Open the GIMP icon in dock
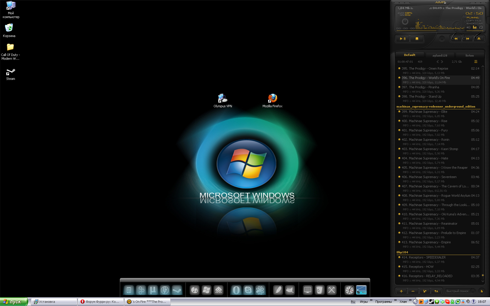 [290, 290]
